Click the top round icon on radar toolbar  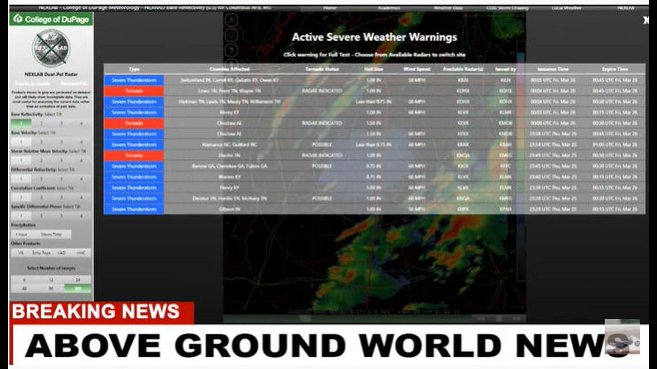tap(231, 20)
